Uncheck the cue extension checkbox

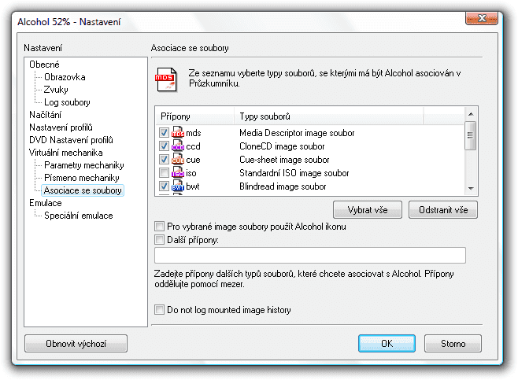pyautogui.click(x=164, y=160)
